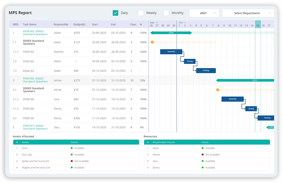Click the green £100 summary bar arrow

tap(270, 127)
